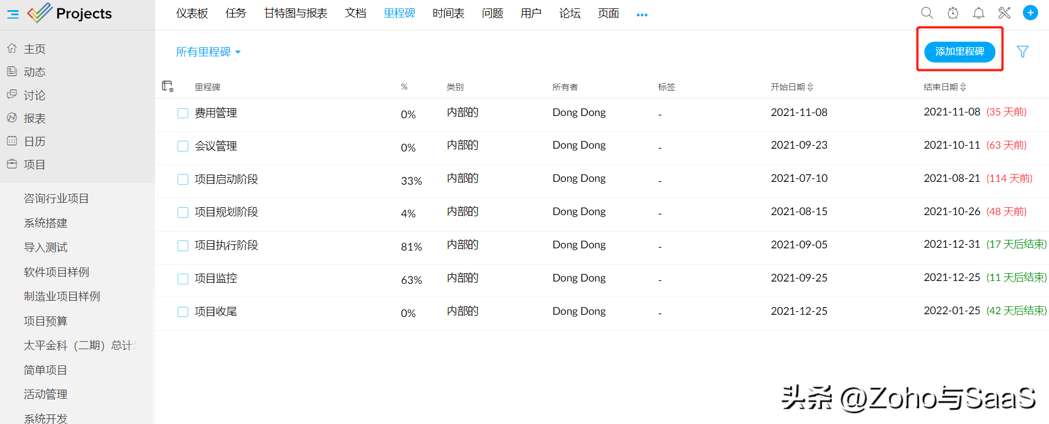Click the feed icon beside 动态
The image size is (1049, 424).
click(12, 72)
